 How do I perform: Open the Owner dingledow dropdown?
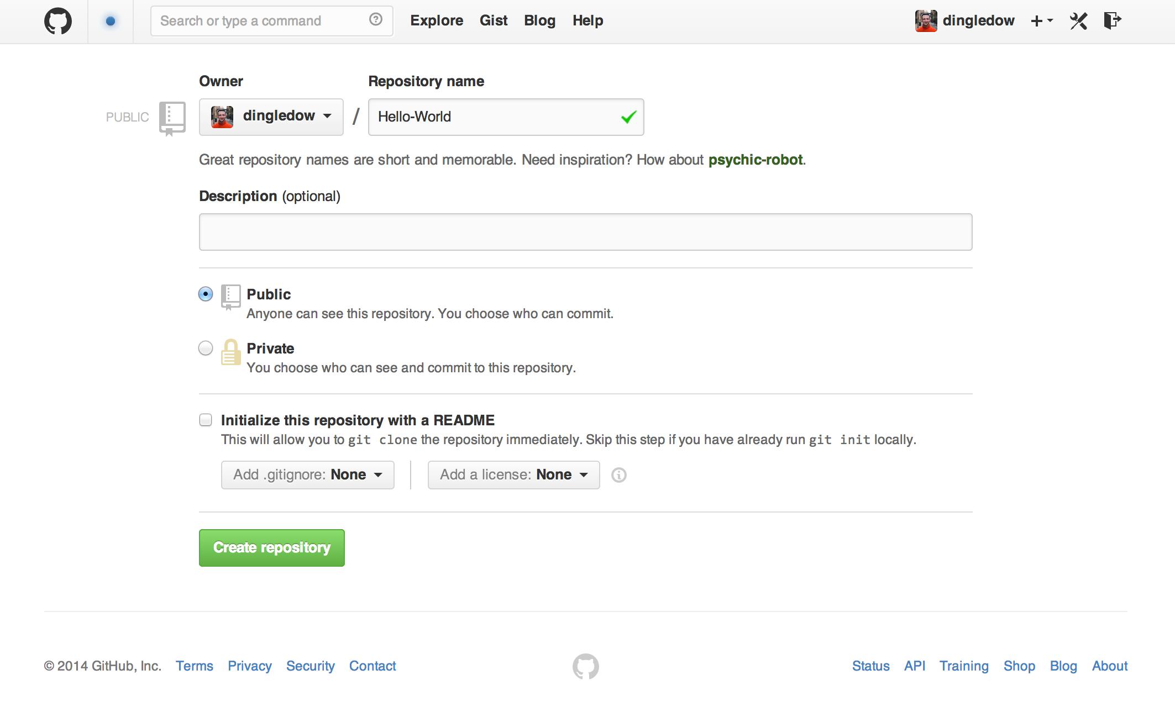(x=271, y=117)
